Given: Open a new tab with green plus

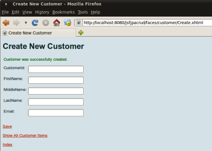Looking at the screenshot, I should coord(81,33).
